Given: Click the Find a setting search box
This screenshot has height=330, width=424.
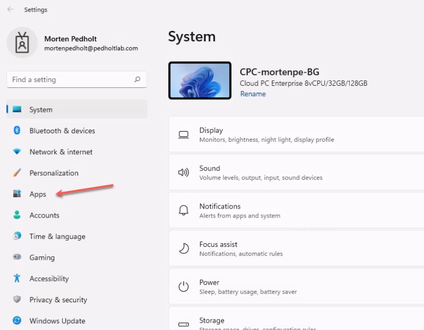Looking at the screenshot, I should tap(77, 79).
